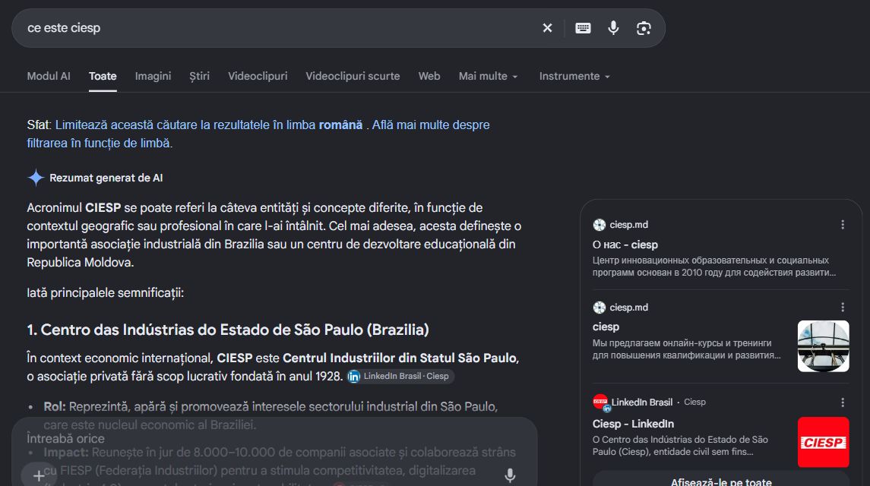The width and height of the screenshot is (870, 486).
Task: Open the 'Ciesp - LinkedIn' result
Action: (x=633, y=424)
